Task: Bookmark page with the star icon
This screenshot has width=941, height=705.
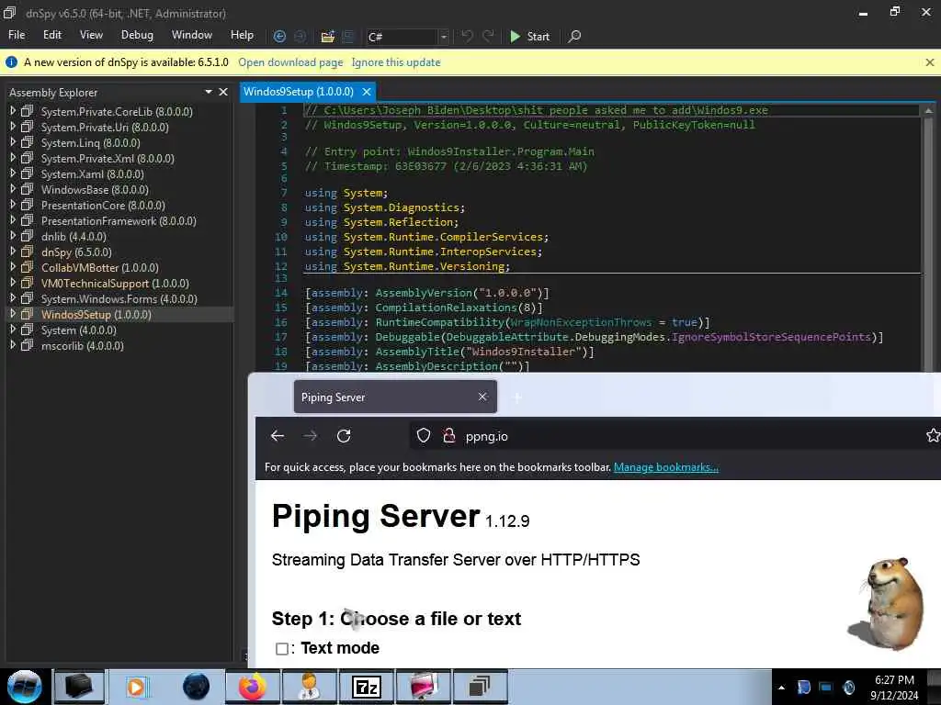Action: tap(933, 436)
